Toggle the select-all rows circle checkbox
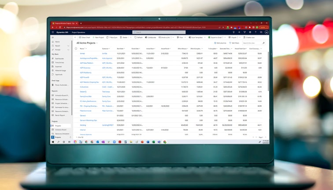The height and width of the screenshot is (190, 333). point(76,49)
